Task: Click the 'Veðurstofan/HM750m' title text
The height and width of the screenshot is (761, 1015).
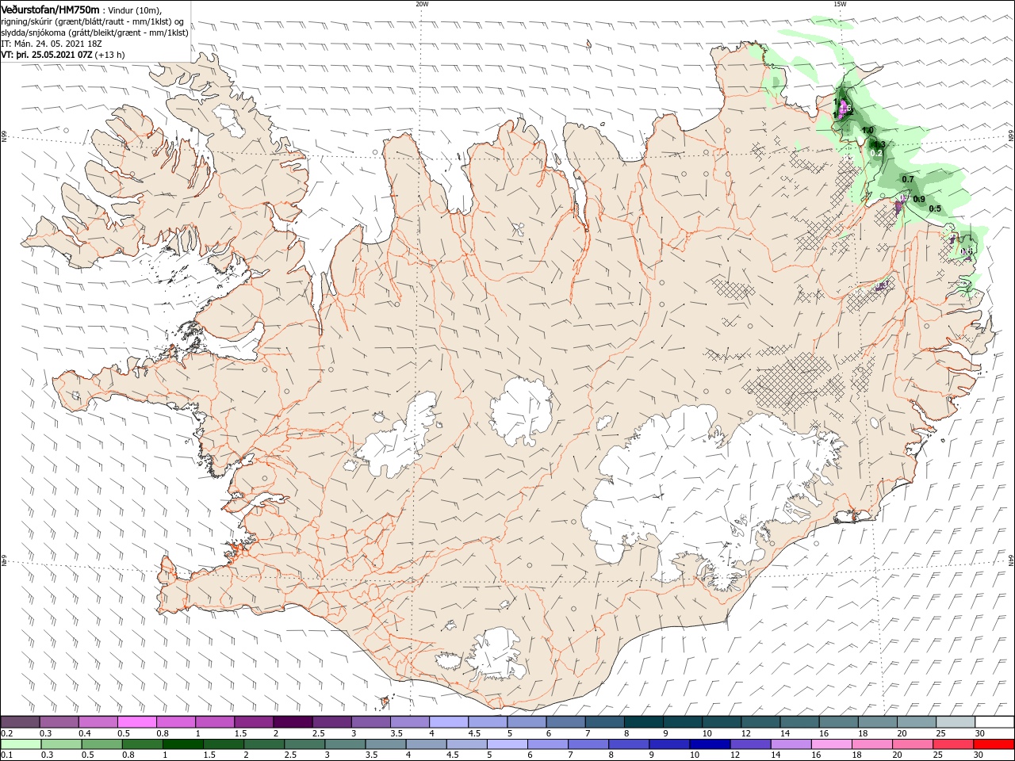Action: [51, 10]
